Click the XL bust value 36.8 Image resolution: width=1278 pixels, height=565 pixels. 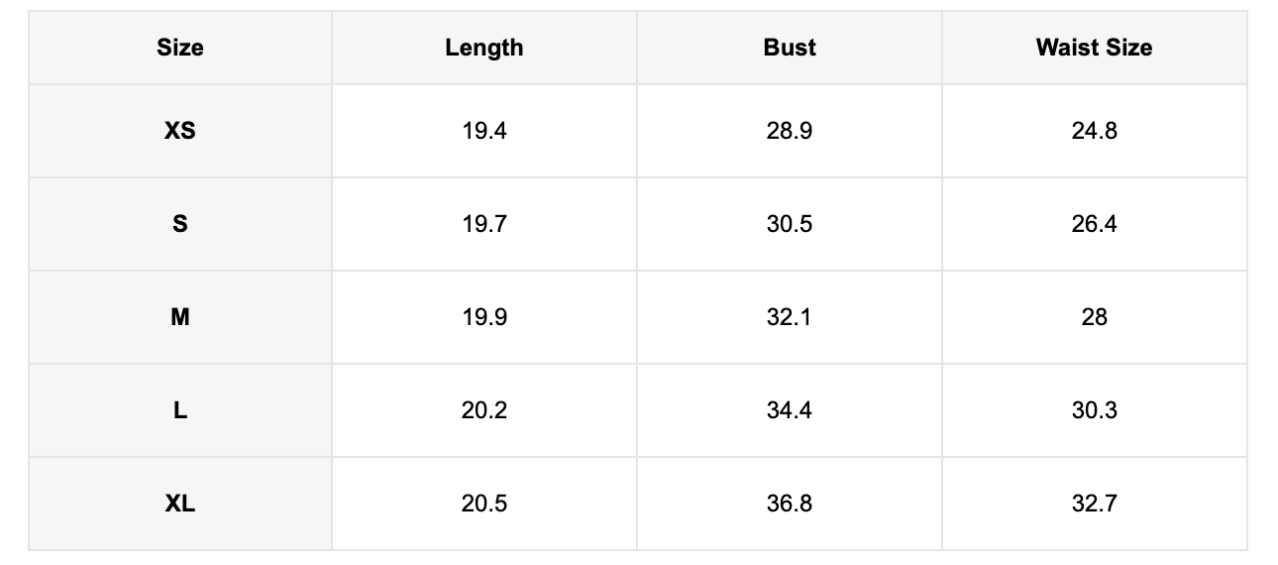790,504
